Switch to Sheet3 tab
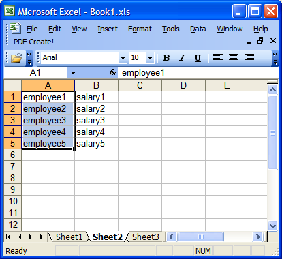This screenshot has width=282, height=259. click(146, 237)
